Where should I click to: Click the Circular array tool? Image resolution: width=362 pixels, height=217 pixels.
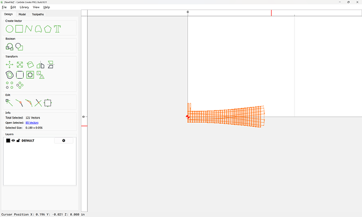pyautogui.click(x=20, y=85)
